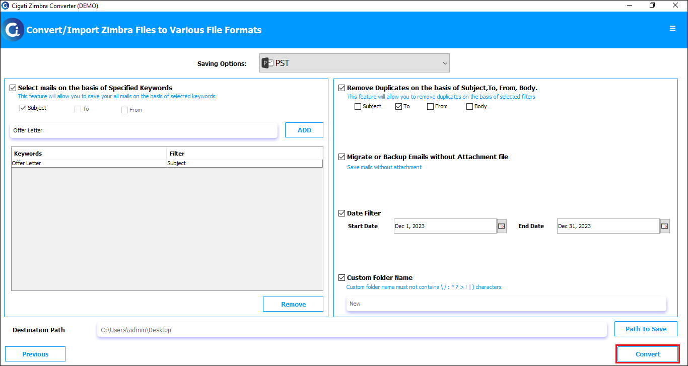
Task: Open the End Date calendar picker
Action: (x=665, y=226)
